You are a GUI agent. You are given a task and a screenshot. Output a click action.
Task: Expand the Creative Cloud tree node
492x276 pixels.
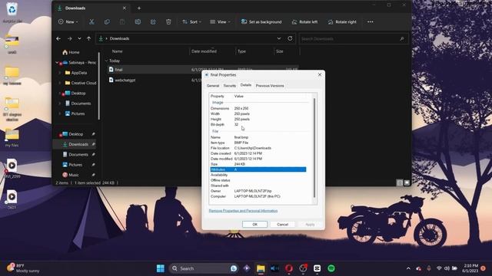(x=60, y=83)
